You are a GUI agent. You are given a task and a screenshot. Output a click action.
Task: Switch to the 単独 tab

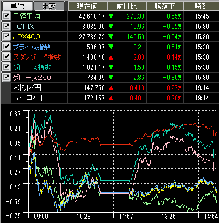tap(17, 6)
